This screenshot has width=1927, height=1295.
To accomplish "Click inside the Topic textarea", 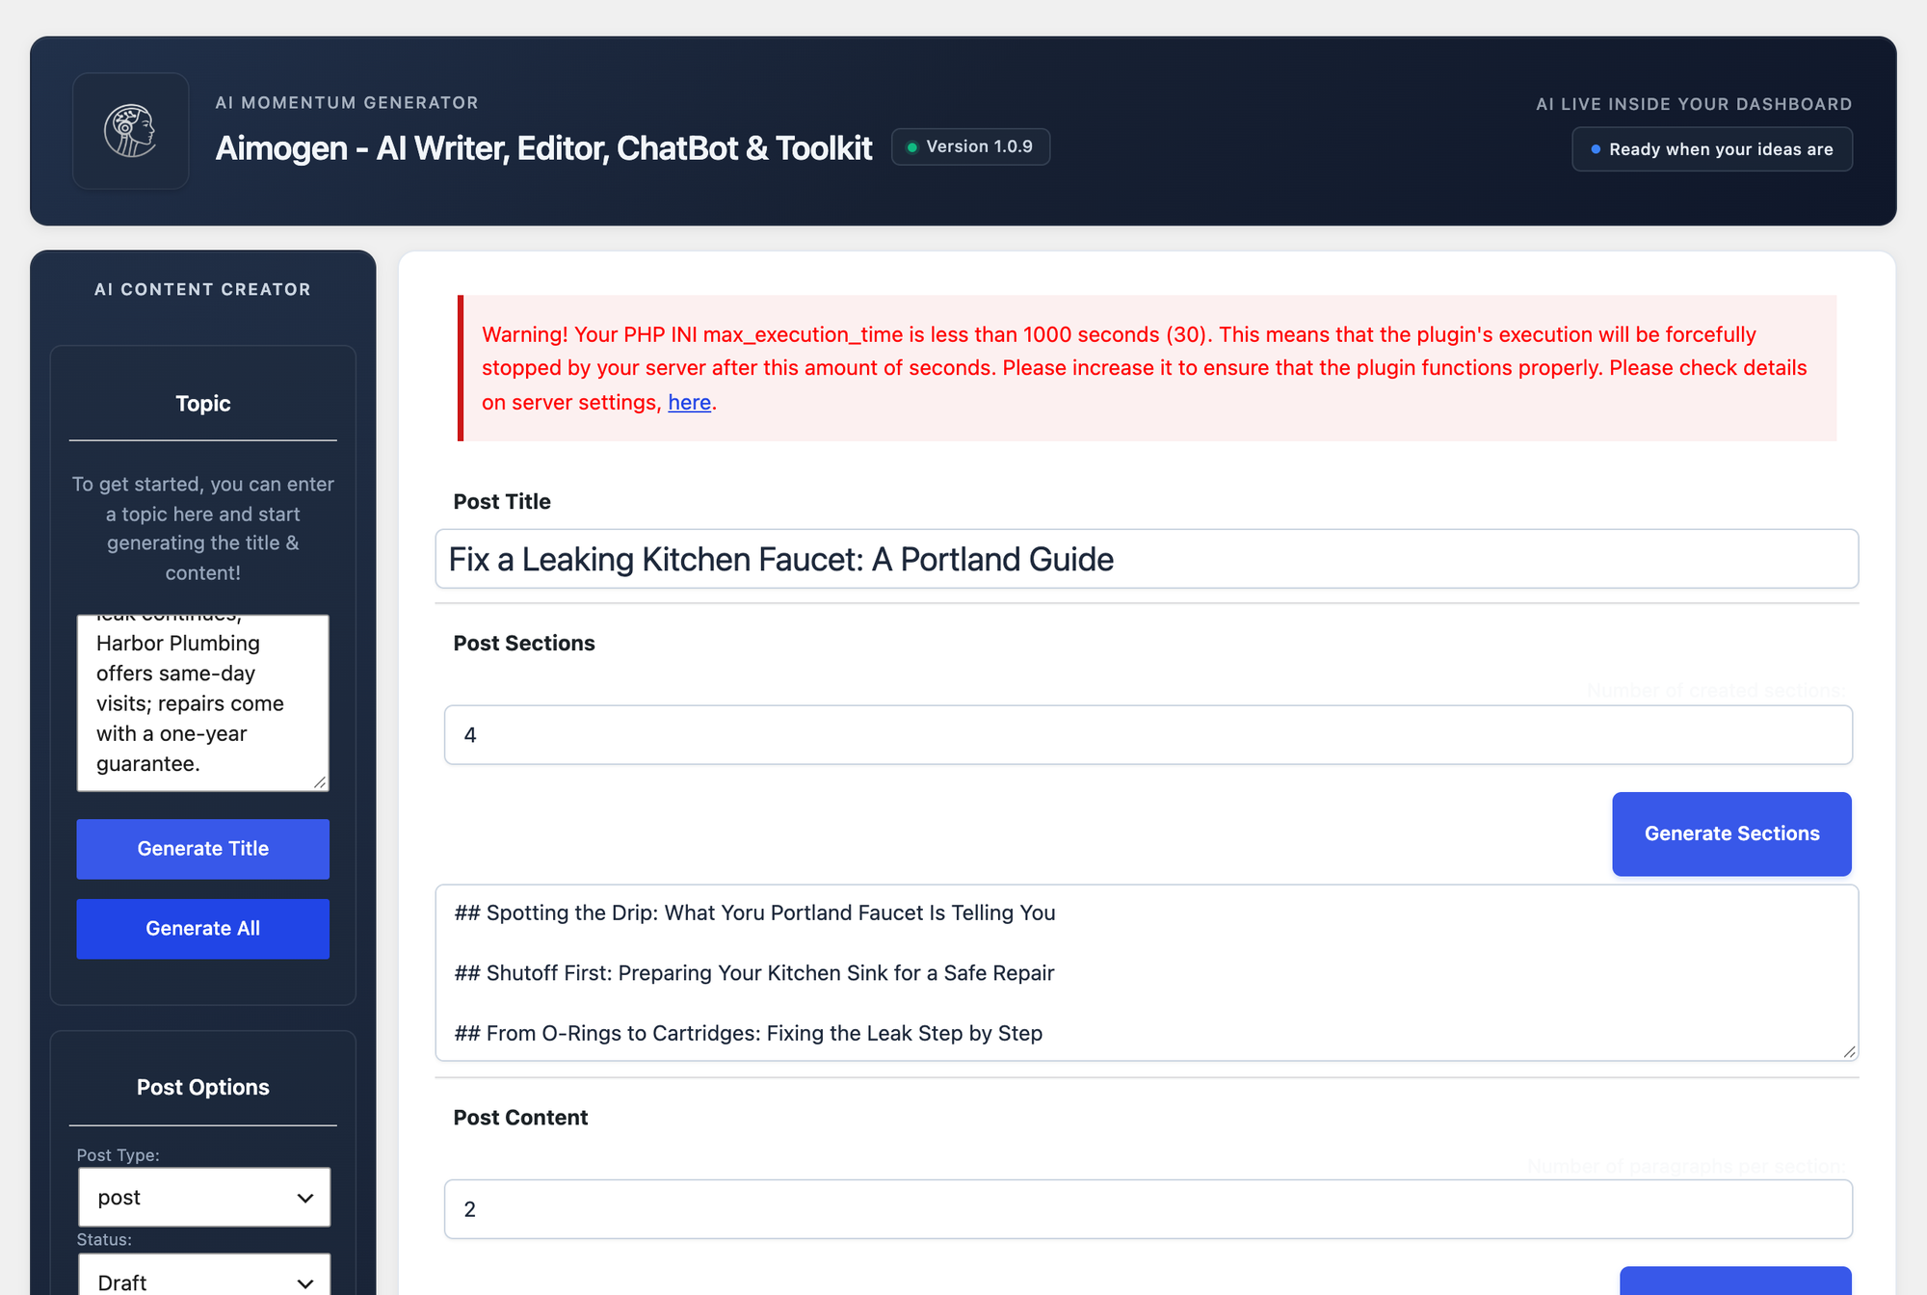I will [202, 702].
